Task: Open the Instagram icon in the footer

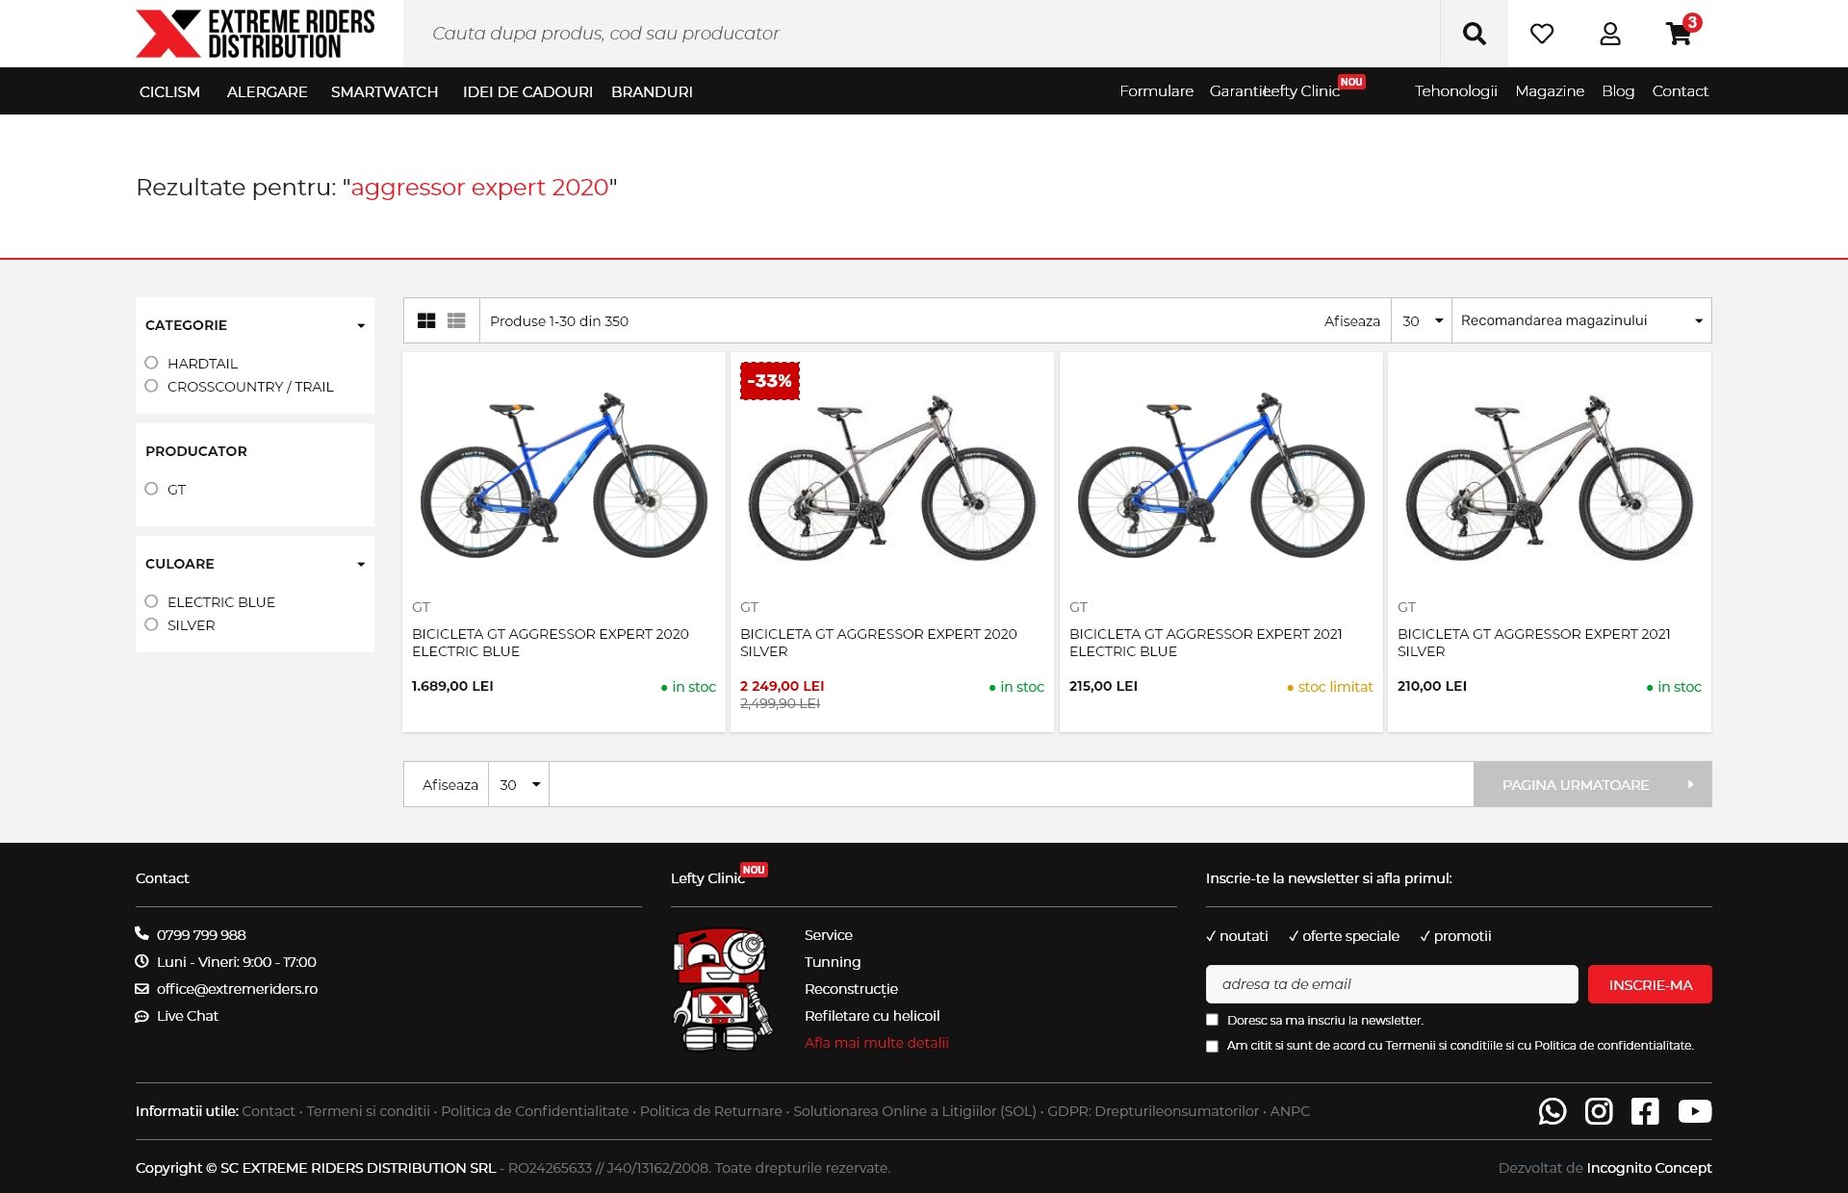Action: (x=1599, y=1111)
